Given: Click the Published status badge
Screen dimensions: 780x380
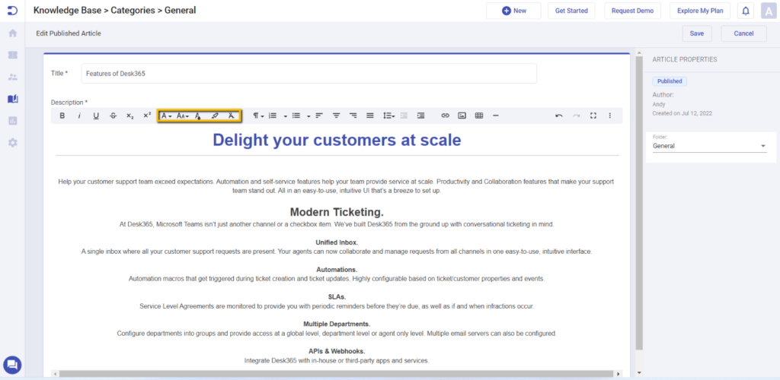Looking at the screenshot, I should coord(670,81).
